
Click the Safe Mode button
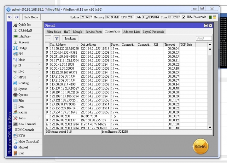[x=31, y=17]
